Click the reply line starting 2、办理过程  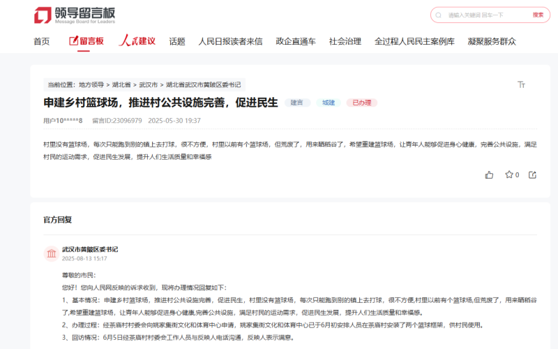point(273,325)
